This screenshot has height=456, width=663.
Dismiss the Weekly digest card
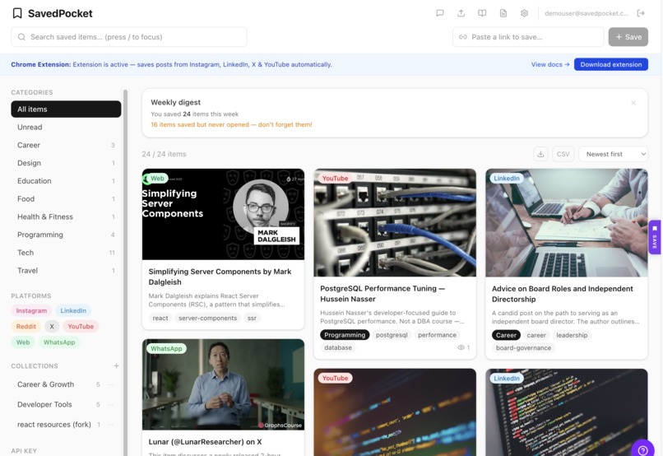tap(633, 103)
